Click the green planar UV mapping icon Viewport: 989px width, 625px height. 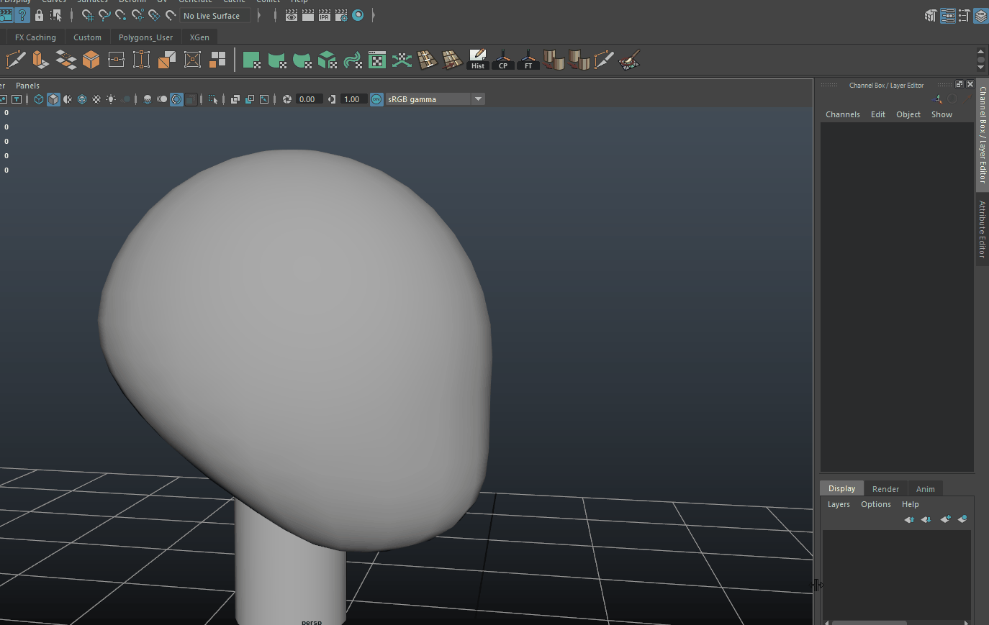click(252, 60)
